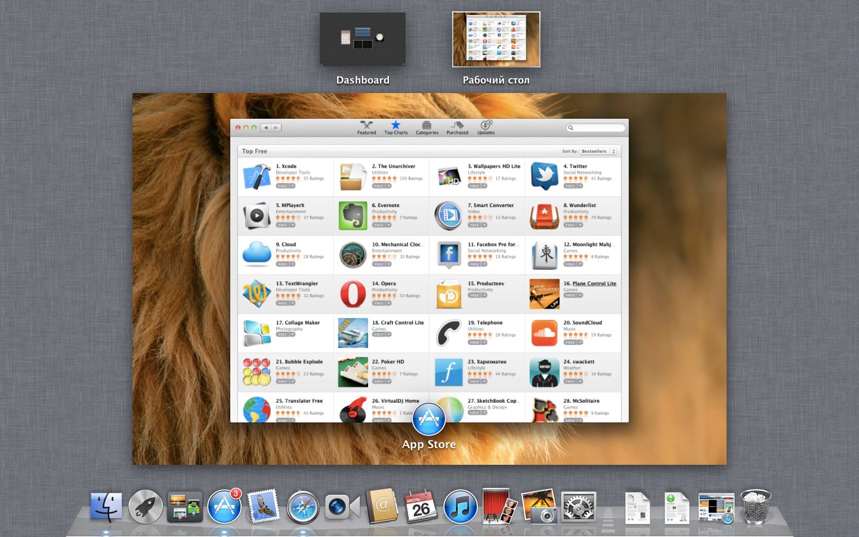Select the Рабочий стол desktop thumbnail
The image size is (859, 537).
(x=496, y=39)
